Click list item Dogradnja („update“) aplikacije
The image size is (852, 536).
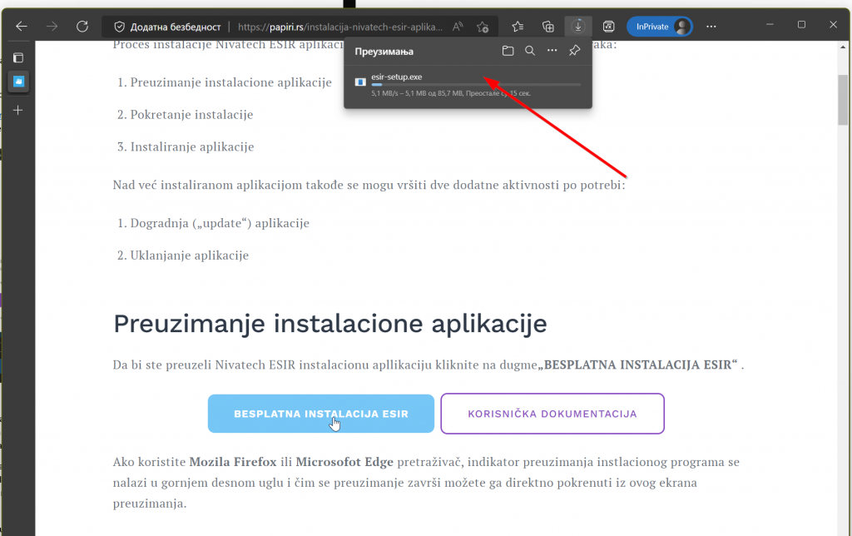220,223
